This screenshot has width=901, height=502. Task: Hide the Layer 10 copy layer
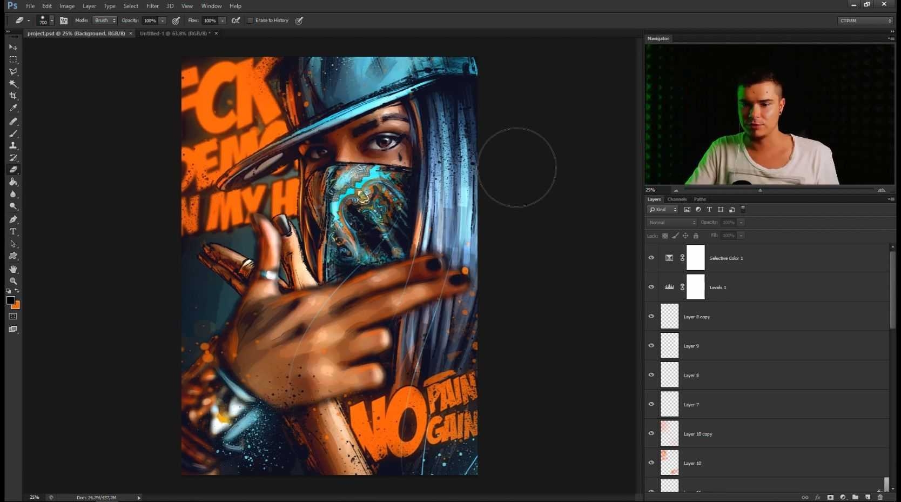coord(651,433)
